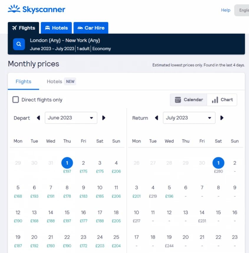Enable Direct flights only checkbox

16,100
